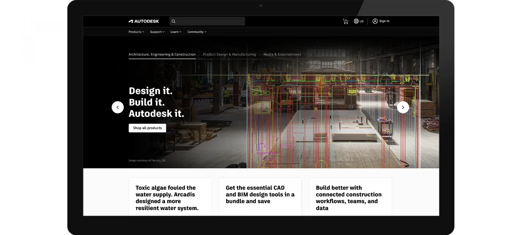Focus the search input field
This screenshot has width=522, height=235.
click(207, 21)
